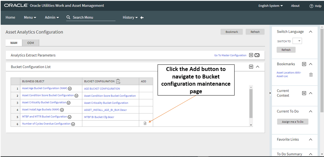Click Refresh in Switch Language panel
Screen dimensions: 324x157
click(x=286, y=50)
